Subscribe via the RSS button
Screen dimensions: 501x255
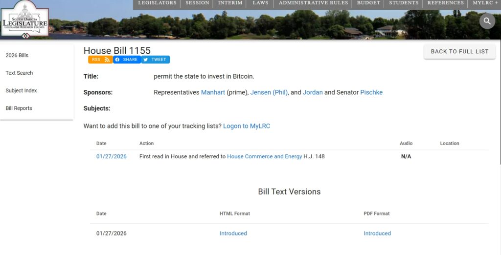pos(100,60)
